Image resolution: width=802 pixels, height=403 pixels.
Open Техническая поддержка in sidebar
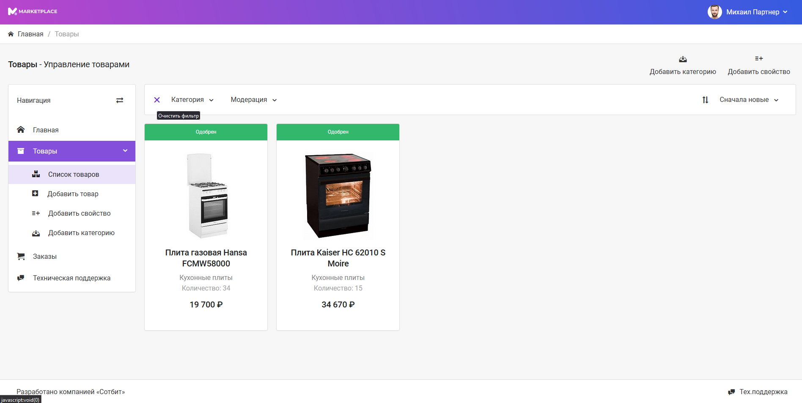tap(71, 278)
